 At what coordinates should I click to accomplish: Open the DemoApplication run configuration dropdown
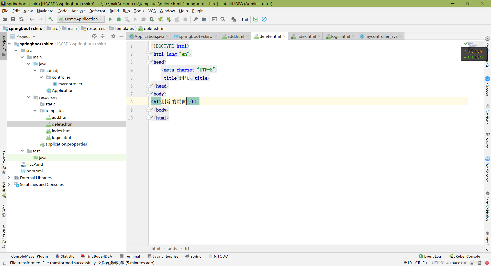(81, 19)
